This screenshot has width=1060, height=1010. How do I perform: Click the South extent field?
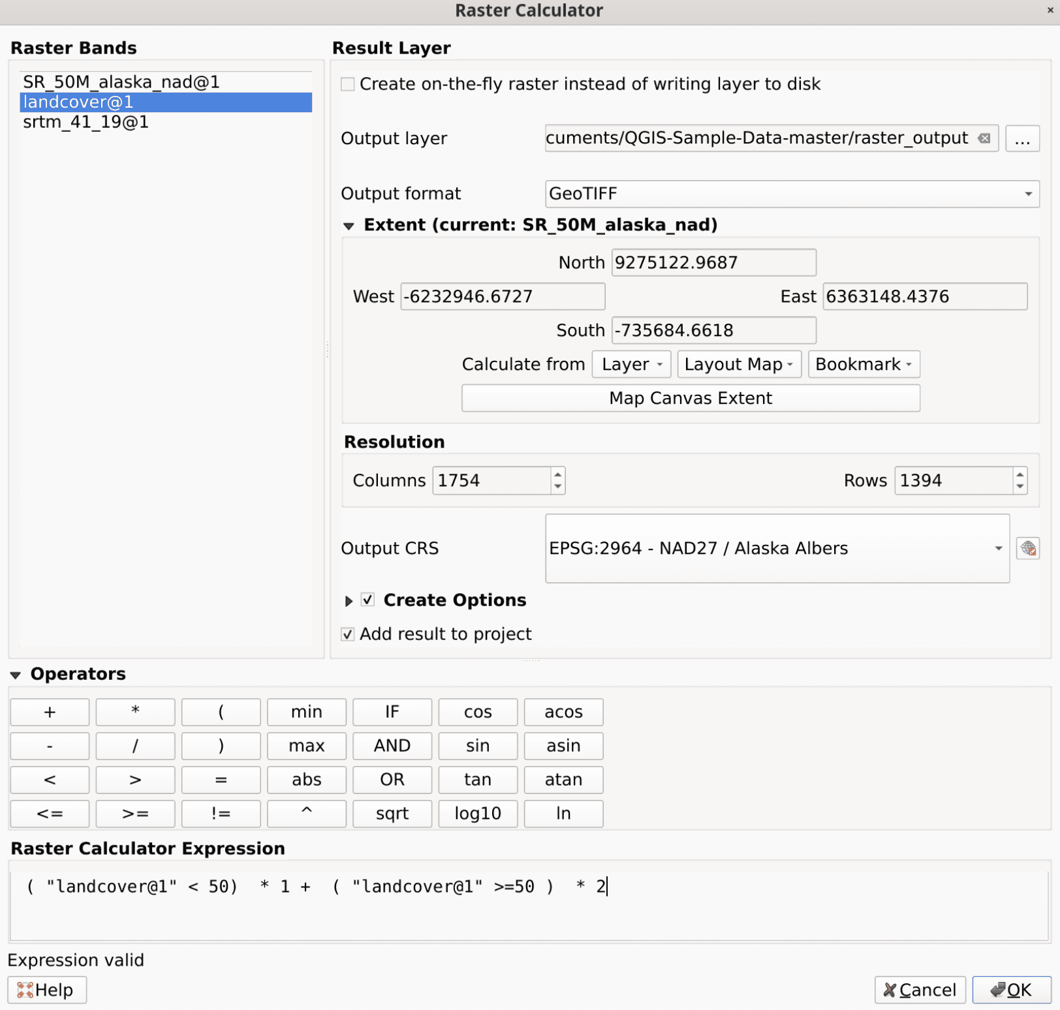click(x=714, y=330)
